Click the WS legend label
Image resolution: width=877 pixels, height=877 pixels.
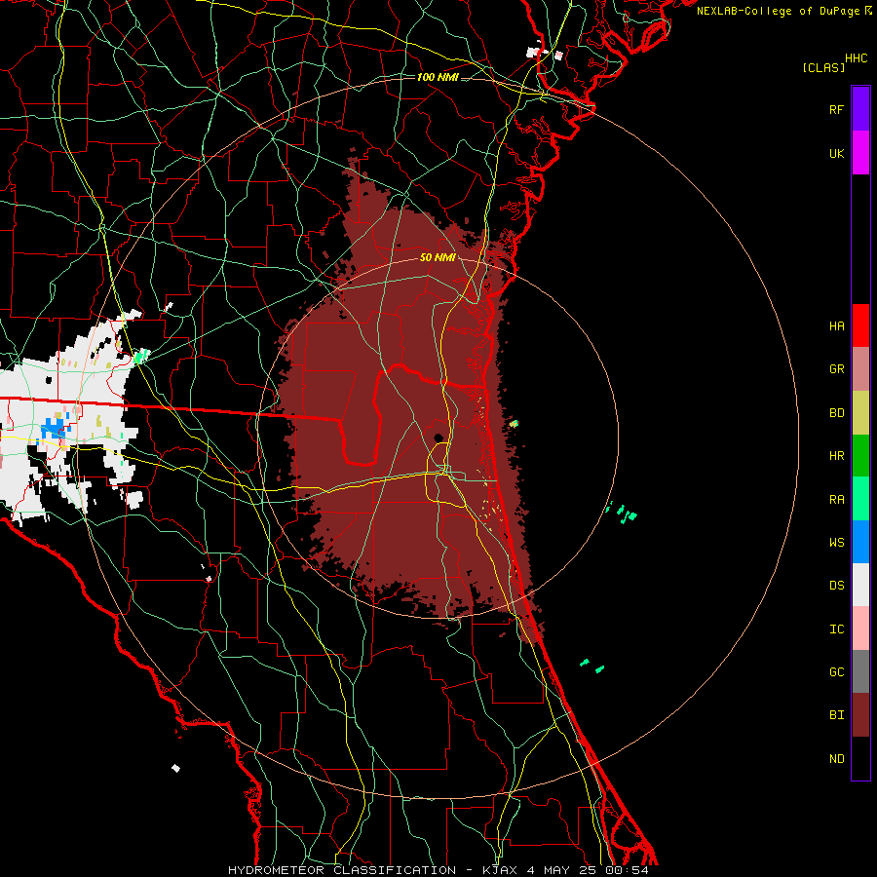pos(836,542)
